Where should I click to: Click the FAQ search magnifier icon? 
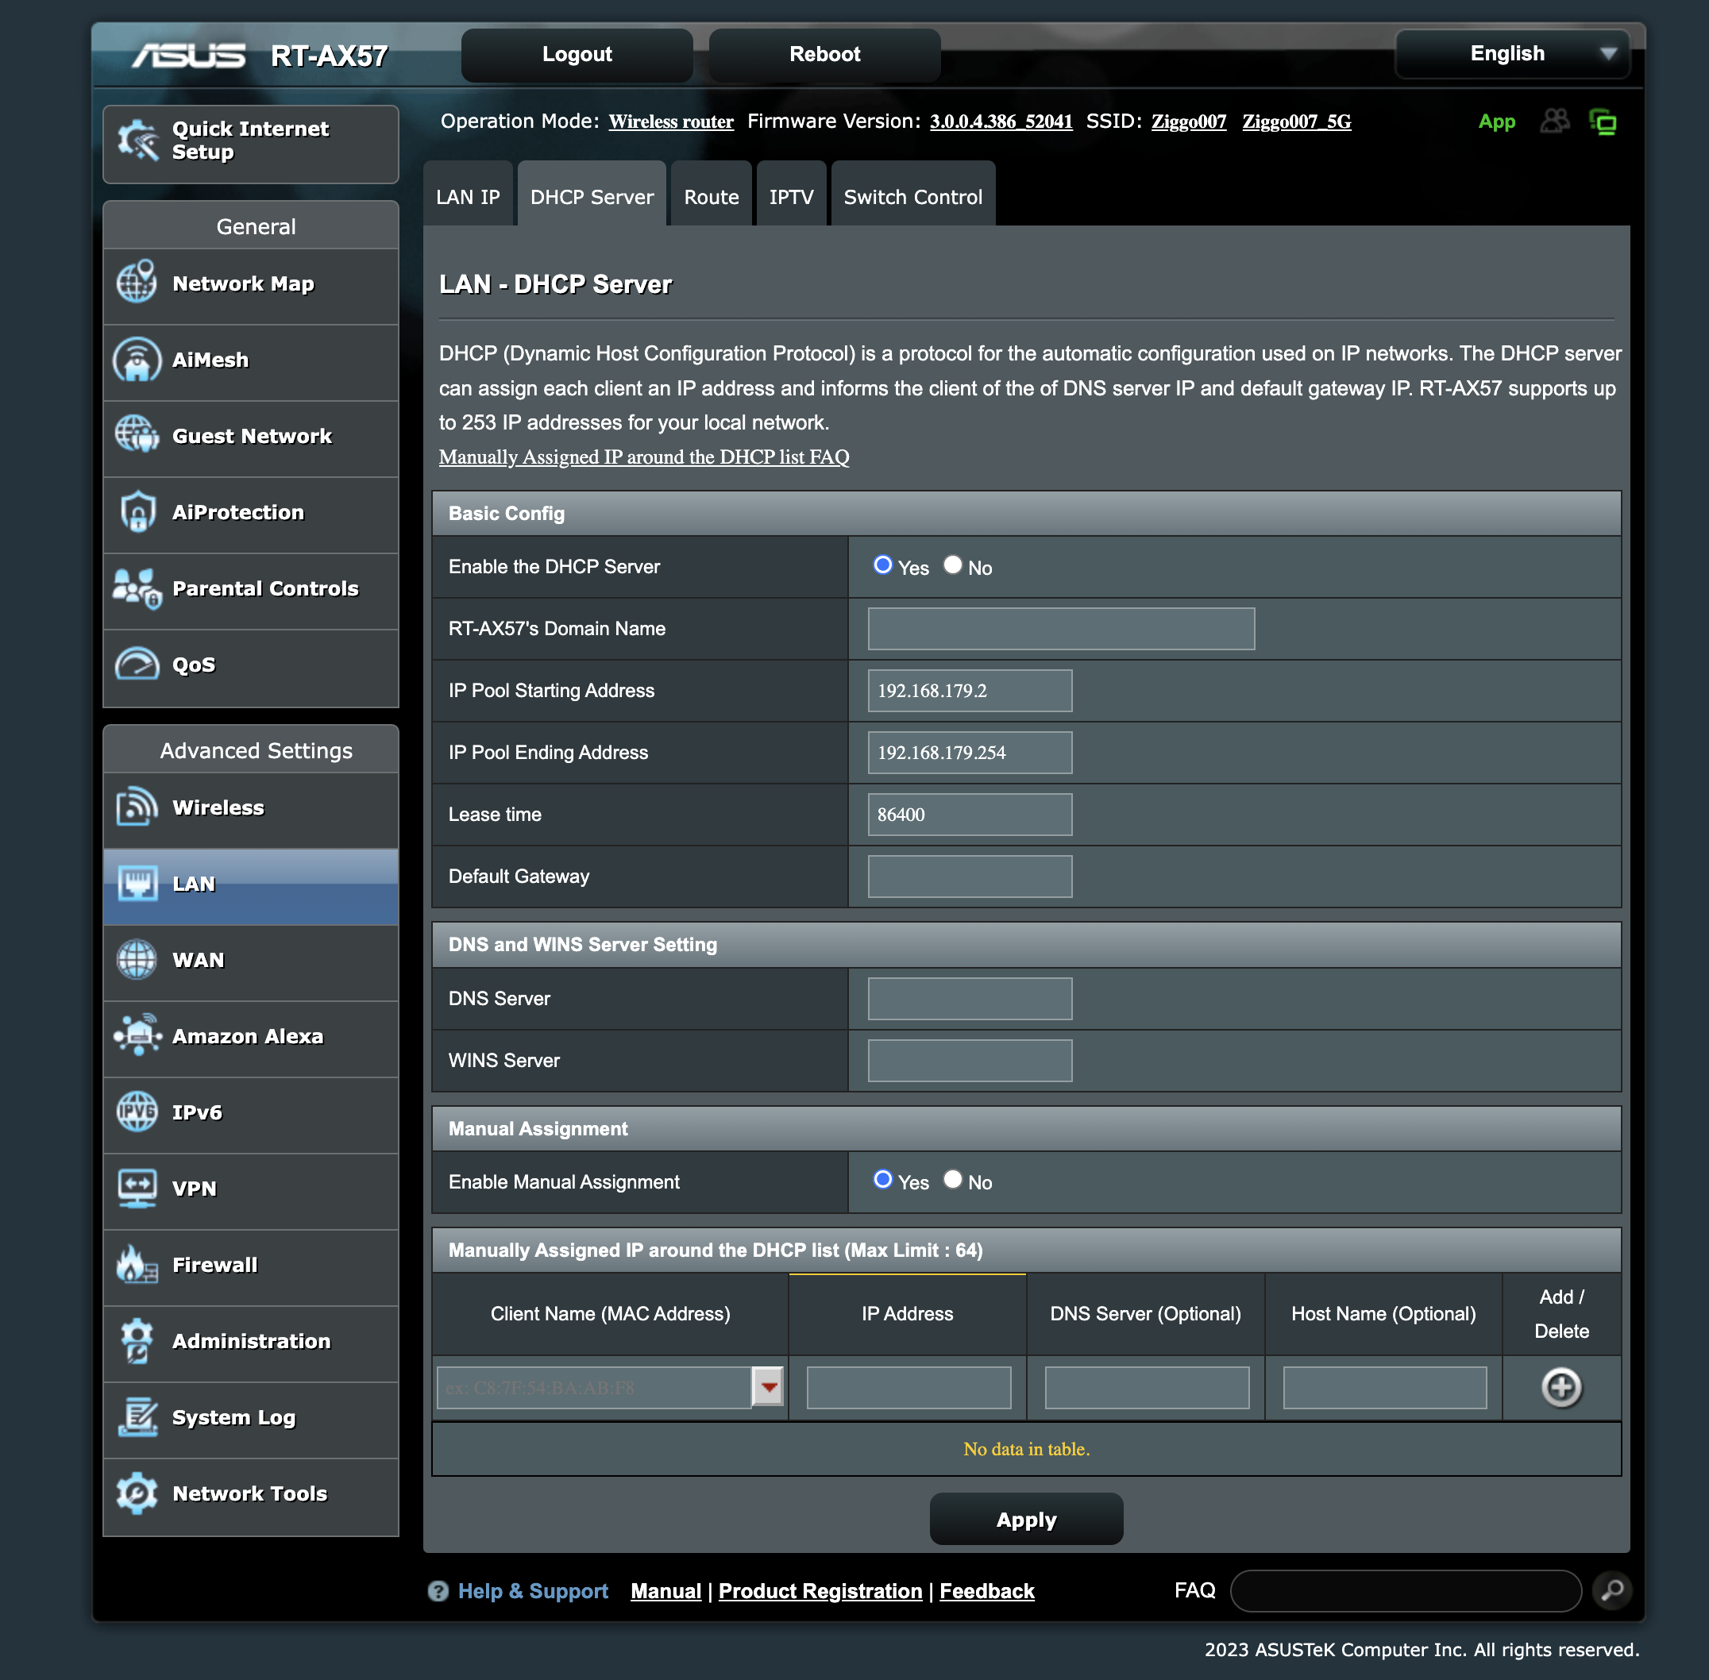point(1612,1590)
